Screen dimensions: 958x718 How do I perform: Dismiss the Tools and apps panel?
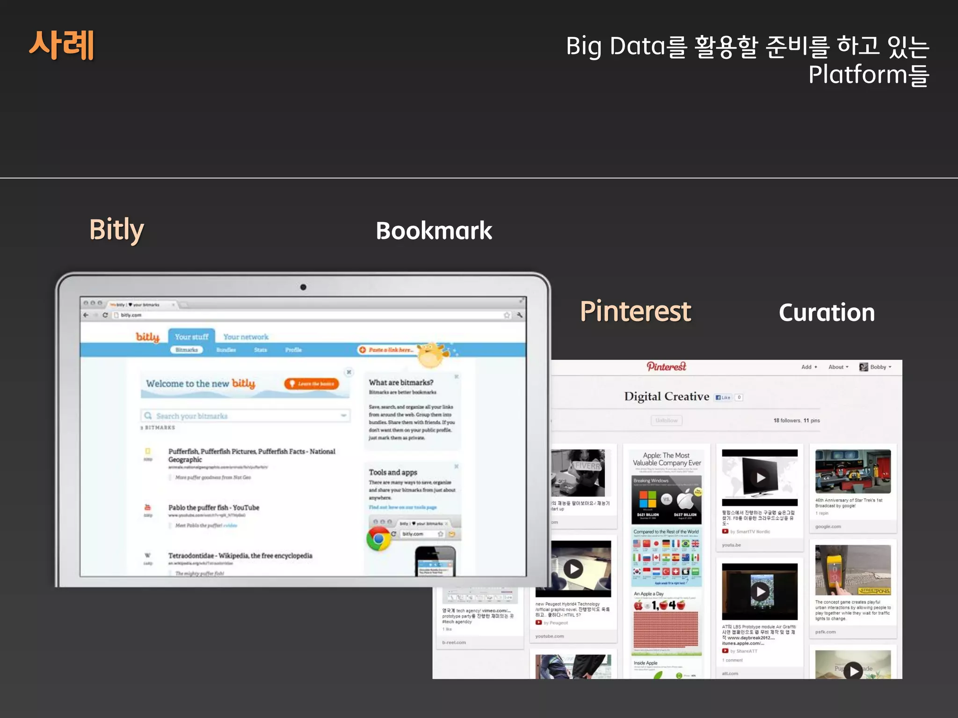point(457,466)
